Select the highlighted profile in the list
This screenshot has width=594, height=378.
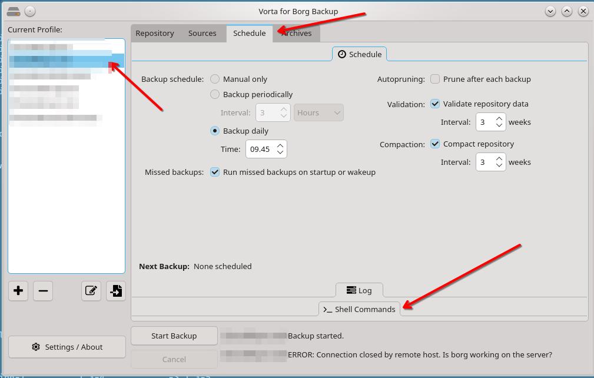click(67, 61)
